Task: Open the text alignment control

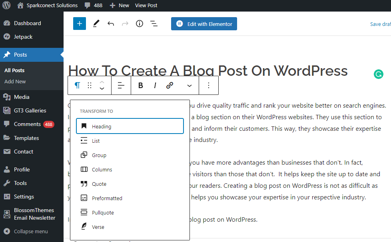Action: (x=121, y=85)
